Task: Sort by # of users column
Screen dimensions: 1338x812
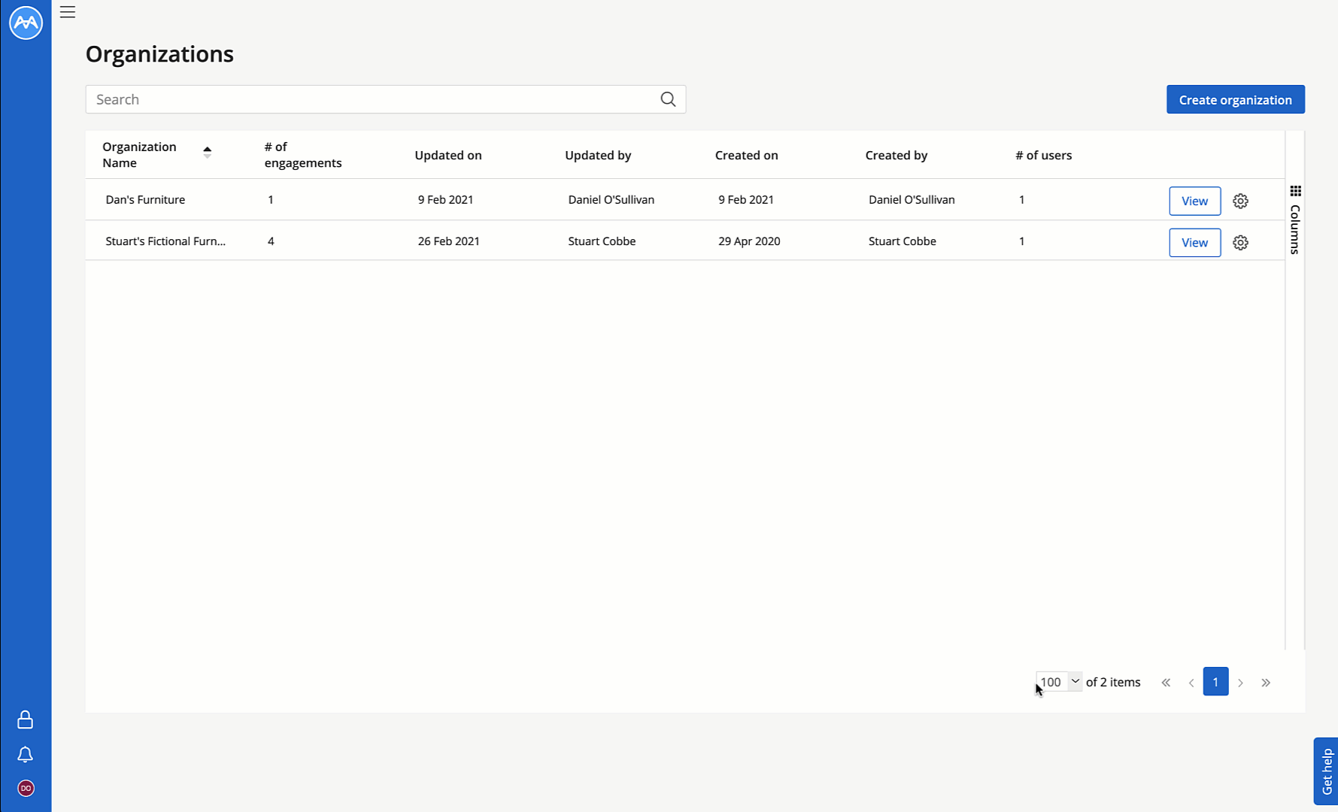Action: (1043, 155)
